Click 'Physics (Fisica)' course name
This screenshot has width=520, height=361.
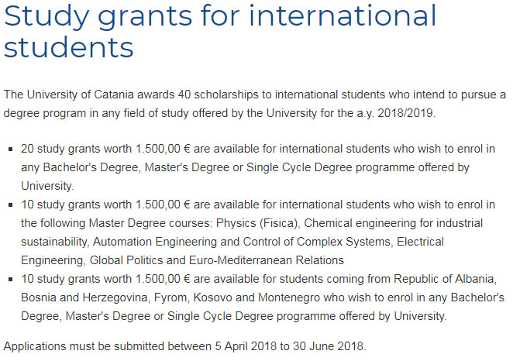point(258,223)
